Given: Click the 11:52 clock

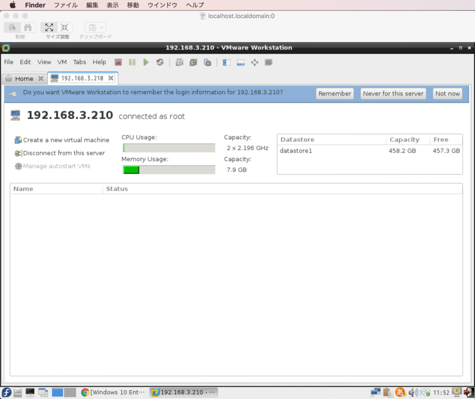Looking at the screenshot, I should click(441, 392).
